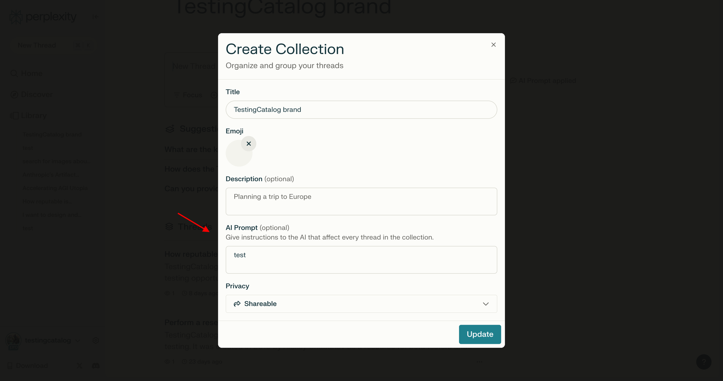Open the Accelerating AGI Utopia thread
The image size is (723, 381).
coord(55,188)
